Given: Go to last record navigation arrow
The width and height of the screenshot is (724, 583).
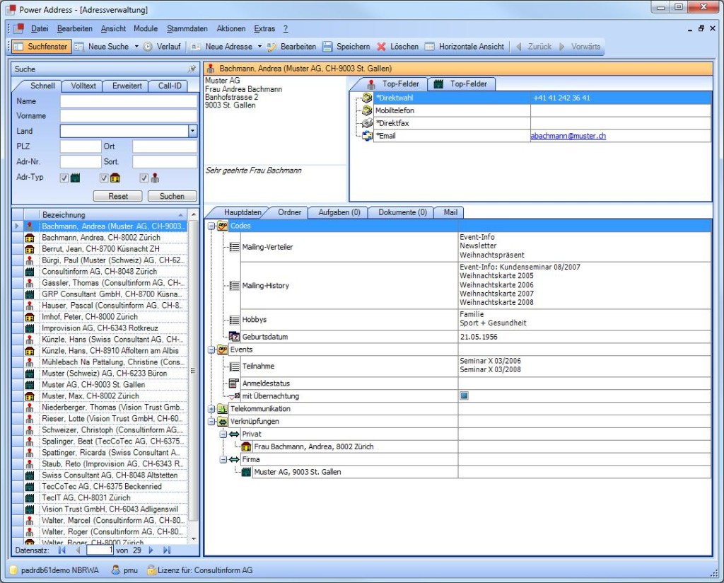Looking at the screenshot, I should (x=167, y=550).
